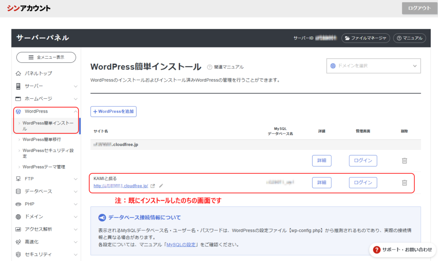
Task: Click the Server menu icon
Action: pos(18,86)
